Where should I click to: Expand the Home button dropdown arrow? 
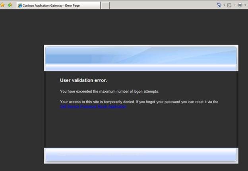(x=224, y=5)
